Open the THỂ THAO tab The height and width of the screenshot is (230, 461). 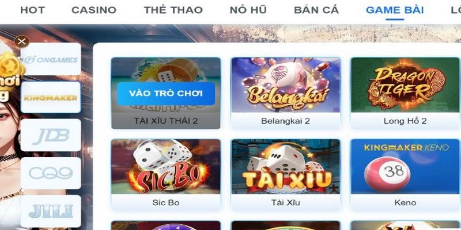173,10
